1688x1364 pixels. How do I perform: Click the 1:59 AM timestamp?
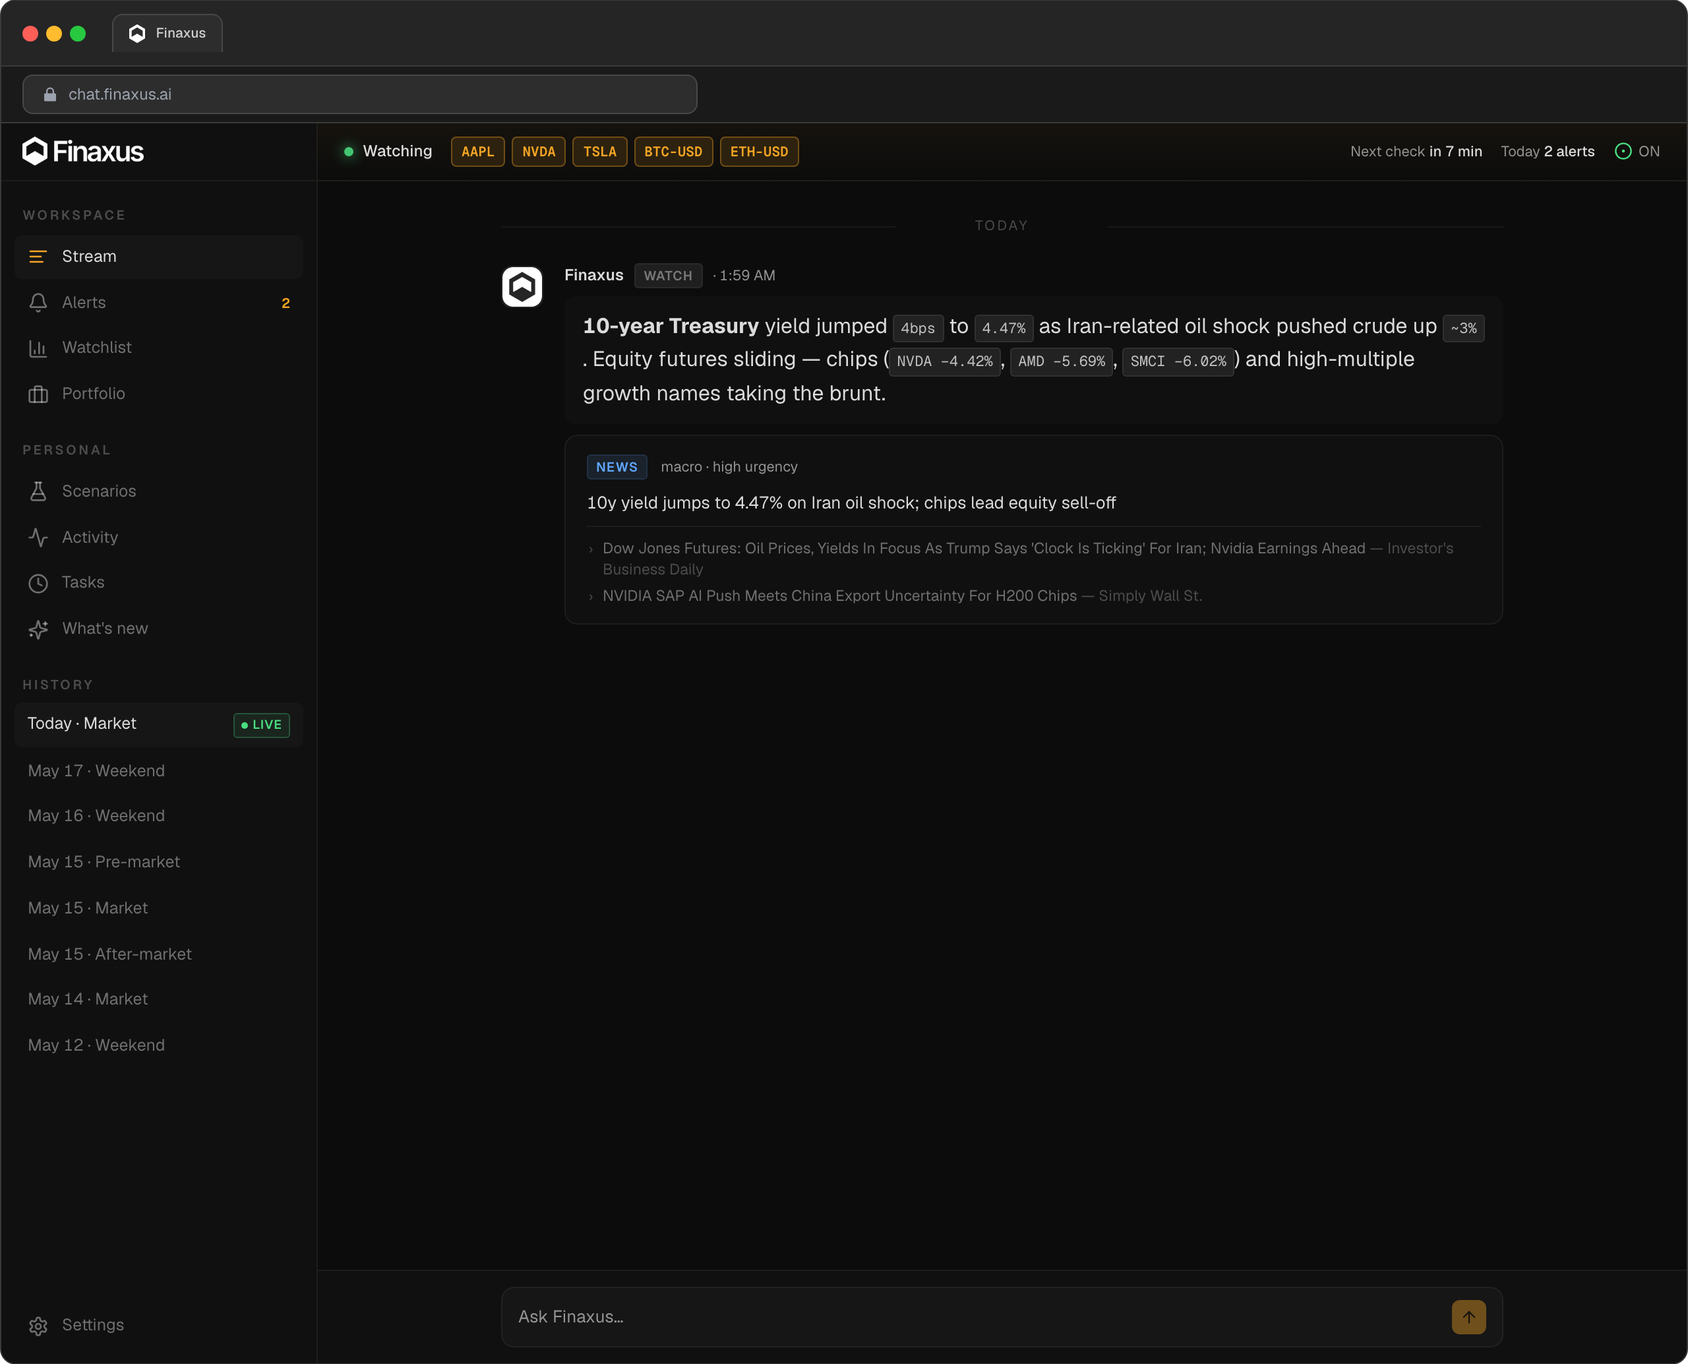coord(747,276)
